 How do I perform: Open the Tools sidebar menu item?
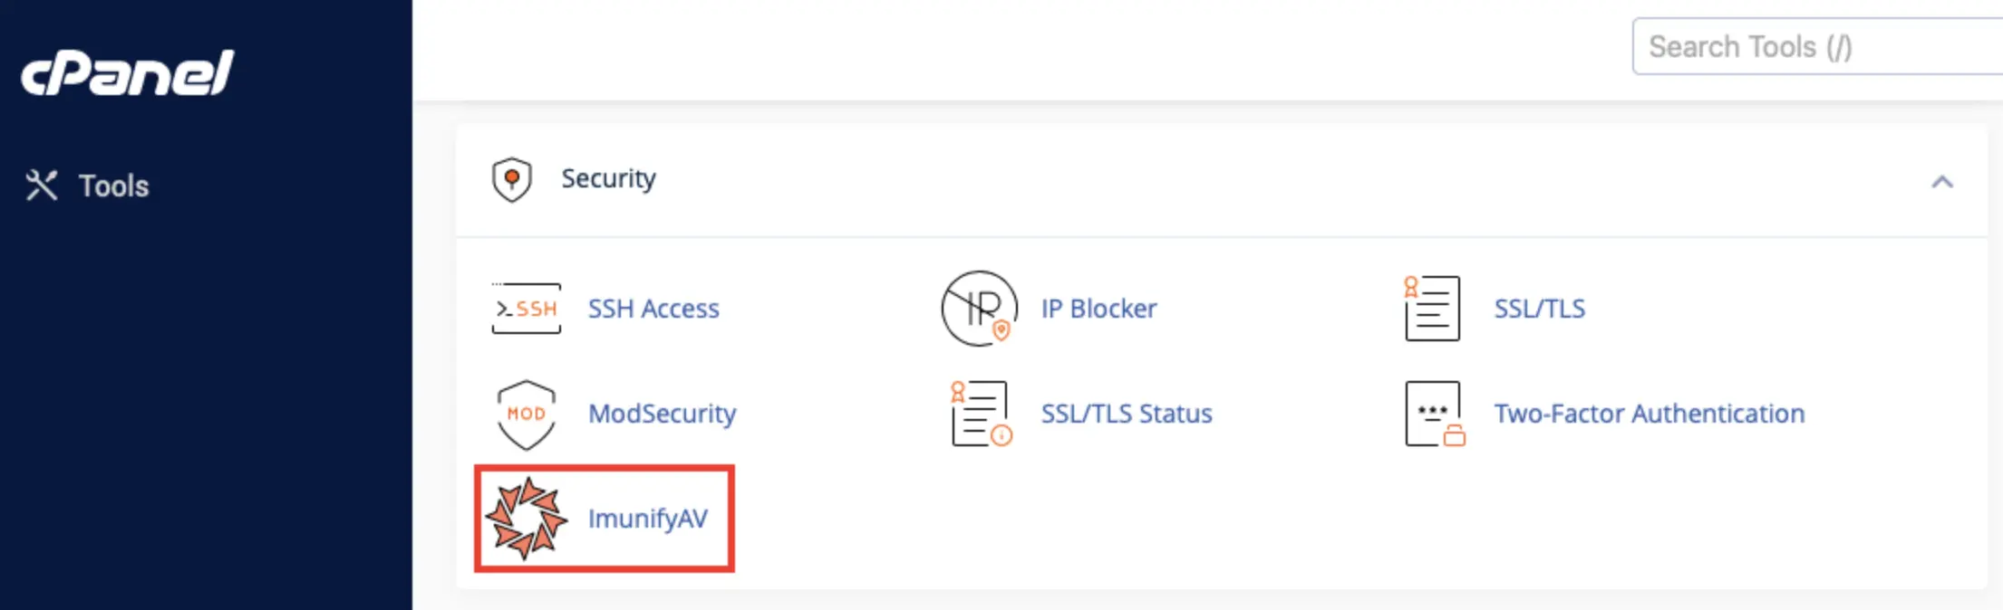(x=88, y=186)
